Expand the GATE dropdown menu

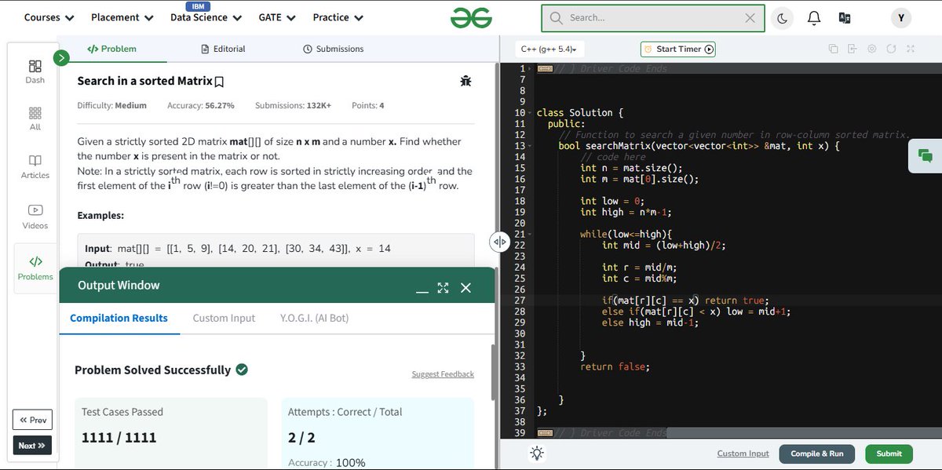(276, 17)
